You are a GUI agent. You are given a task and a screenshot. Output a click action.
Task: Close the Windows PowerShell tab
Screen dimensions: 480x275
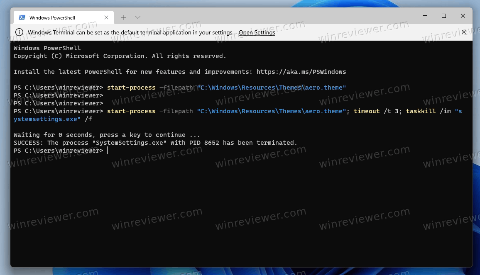pyautogui.click(x=106, y=17)
